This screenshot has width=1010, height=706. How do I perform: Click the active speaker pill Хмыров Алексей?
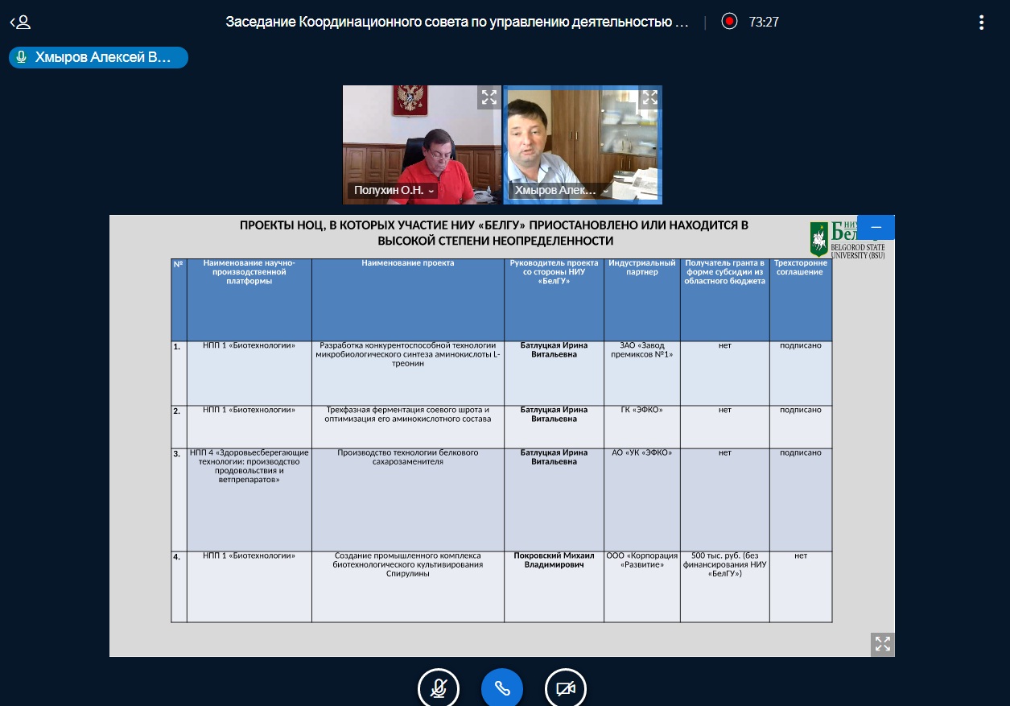coord(99,57)
